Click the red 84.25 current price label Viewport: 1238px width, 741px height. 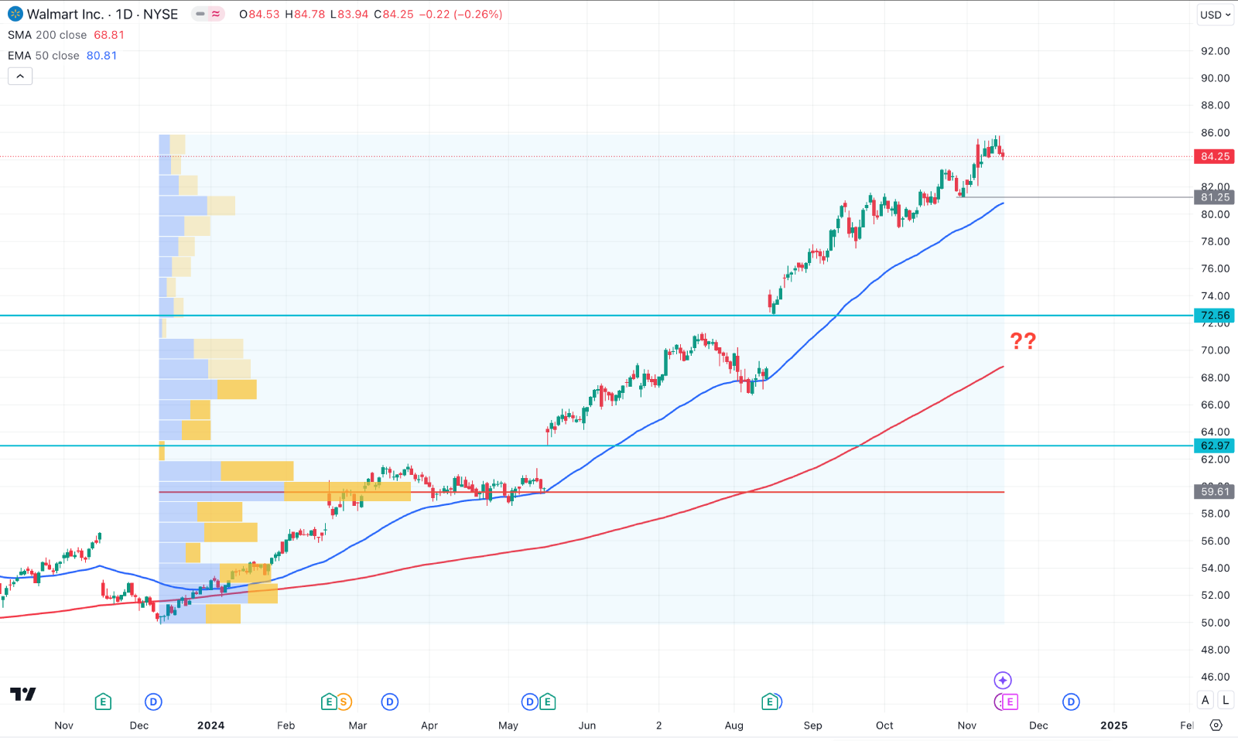click(1215, 156)
